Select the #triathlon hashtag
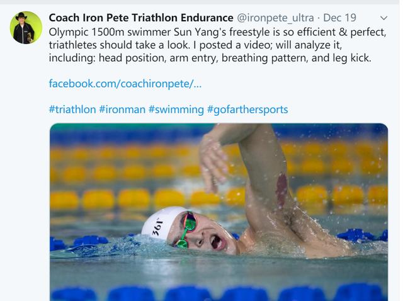403x301 pixels. [72, 110]
